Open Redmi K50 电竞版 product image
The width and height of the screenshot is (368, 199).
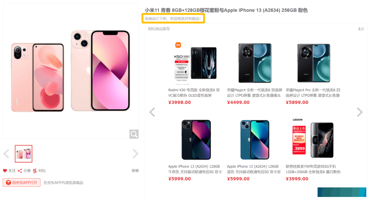click(195, 63)
